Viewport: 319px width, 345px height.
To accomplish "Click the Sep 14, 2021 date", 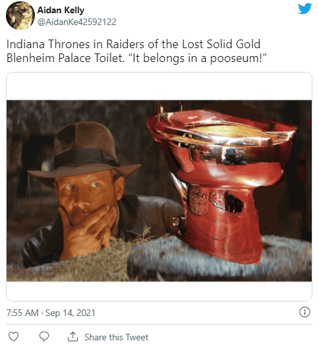I will click(x=71, y=313).
